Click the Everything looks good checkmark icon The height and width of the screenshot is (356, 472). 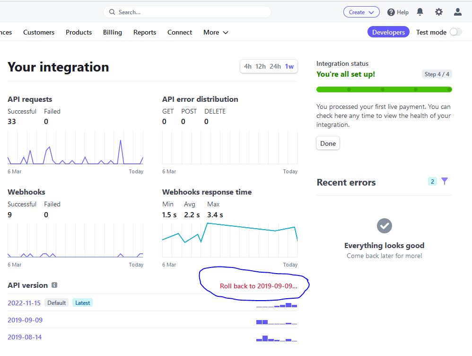pos(385,226)
